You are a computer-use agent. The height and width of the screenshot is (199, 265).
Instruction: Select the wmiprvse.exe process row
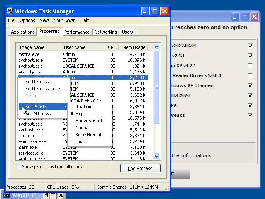tap(83, 141)
